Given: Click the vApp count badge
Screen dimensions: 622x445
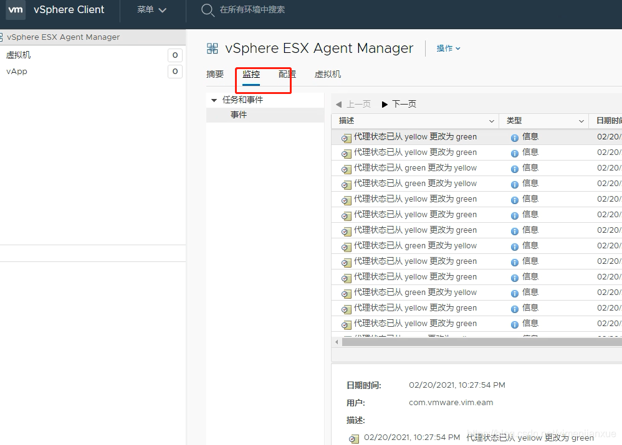Looking at the screenshot, I should (175, 72).
